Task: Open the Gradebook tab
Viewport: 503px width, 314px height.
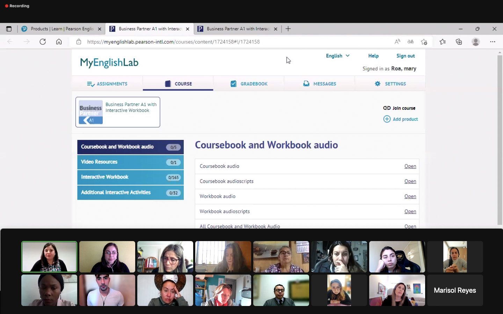Action: 249,84
